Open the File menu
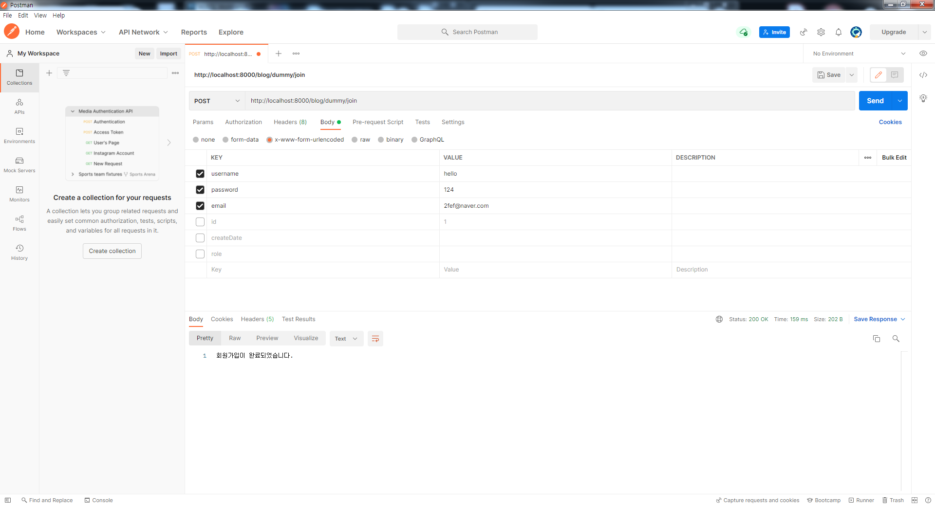This screenshot has height=506, width=935. pyautogui.click(x=7, y=16)
